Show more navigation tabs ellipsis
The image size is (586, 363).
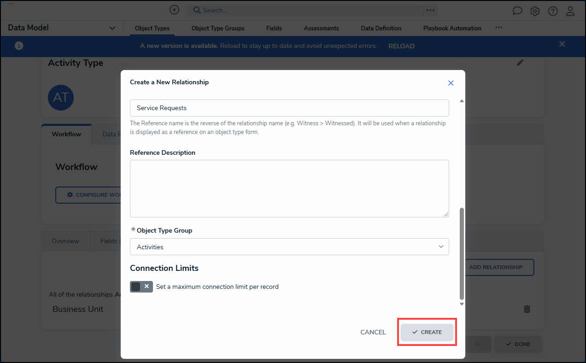tap(499, 28)
